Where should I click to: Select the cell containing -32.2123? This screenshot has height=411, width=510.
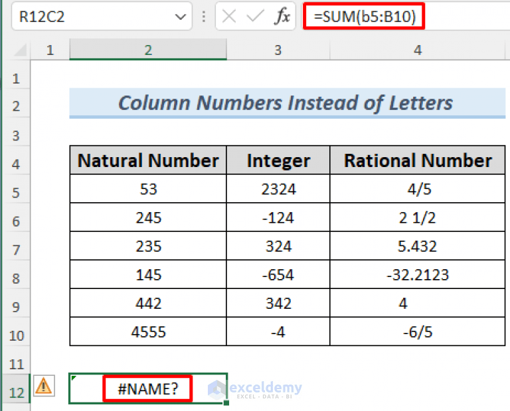[x=418, y=274]
